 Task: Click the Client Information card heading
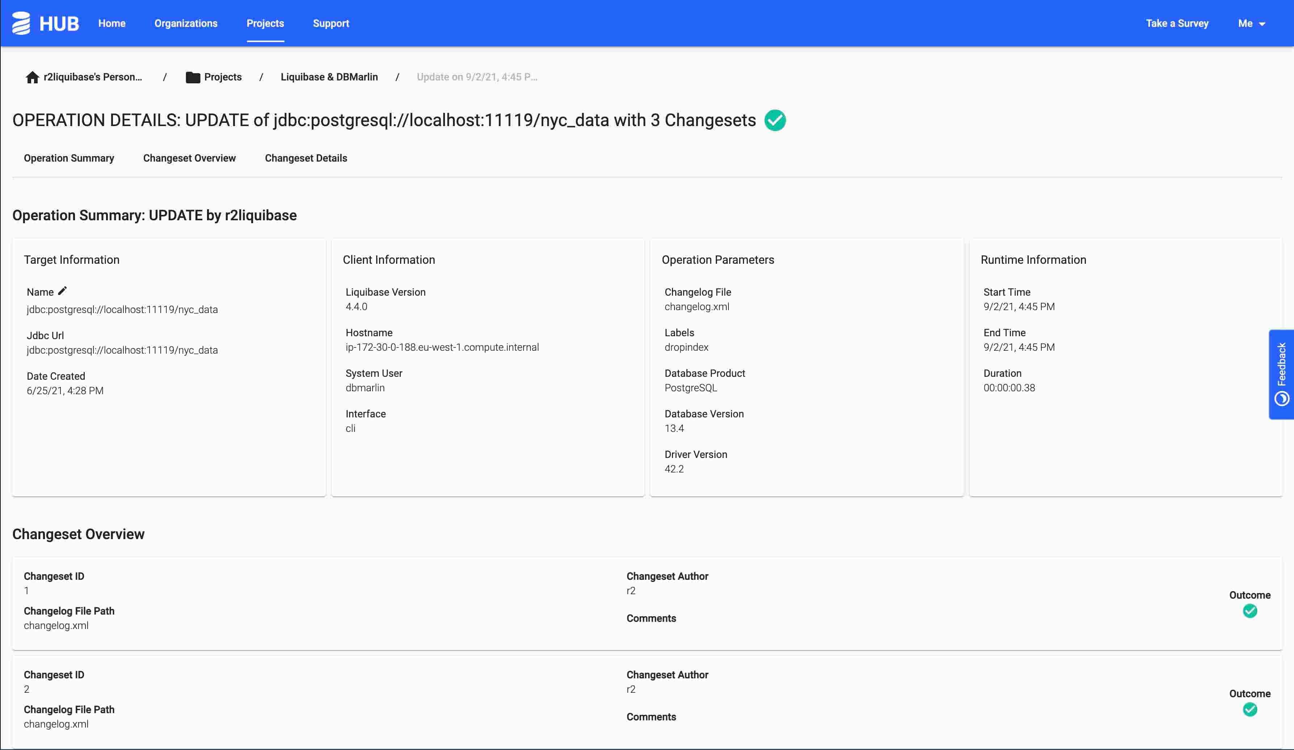(389, 260)
